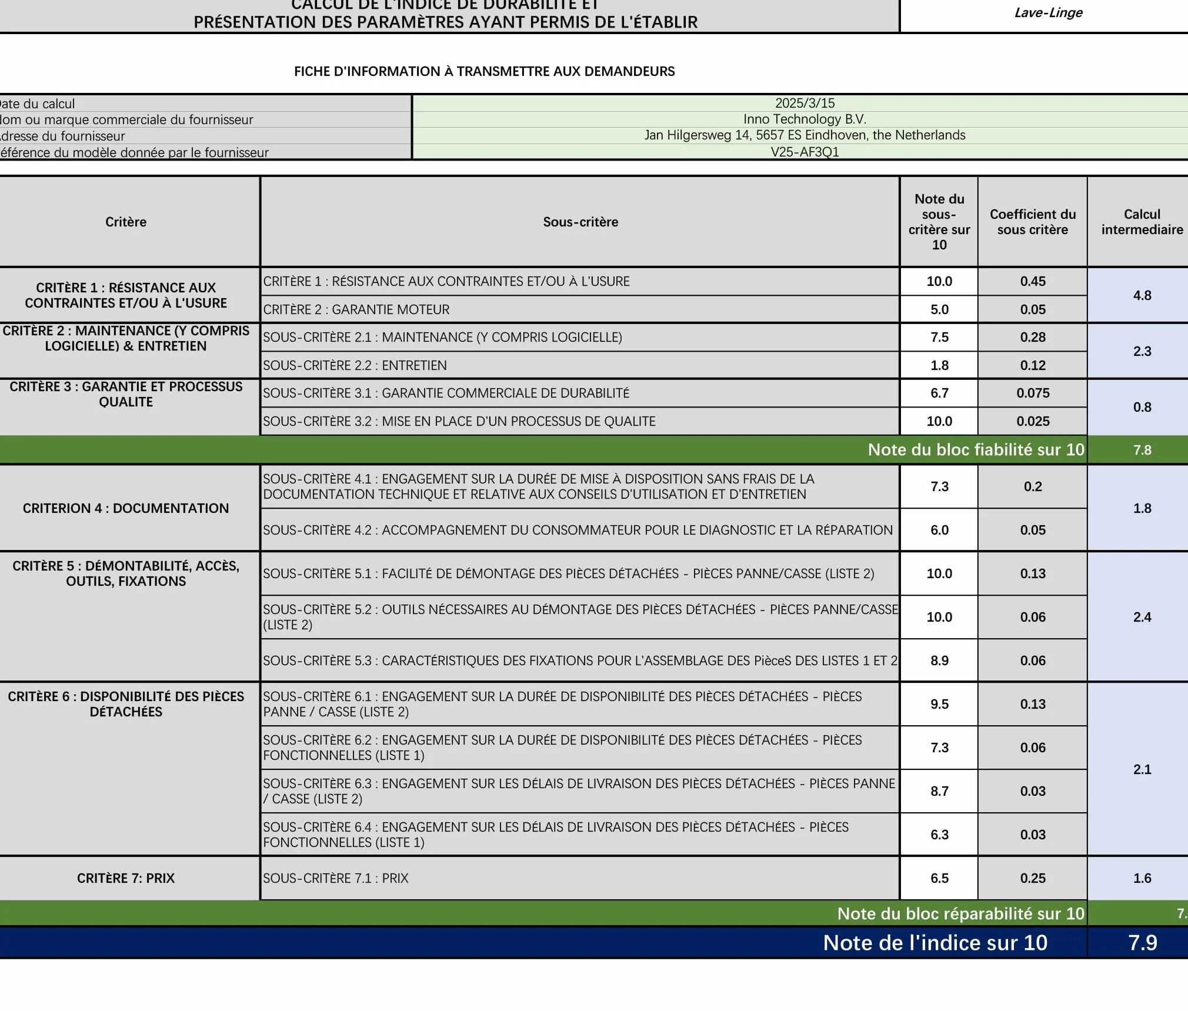Viewport: 1188px width, 1011px height.
Task: Select the 'PRÉSENTATION DES PARAMÈTRES AYANT PERMIS DE L'ÉTABLIR' title
Action: [x=445, y=22]
